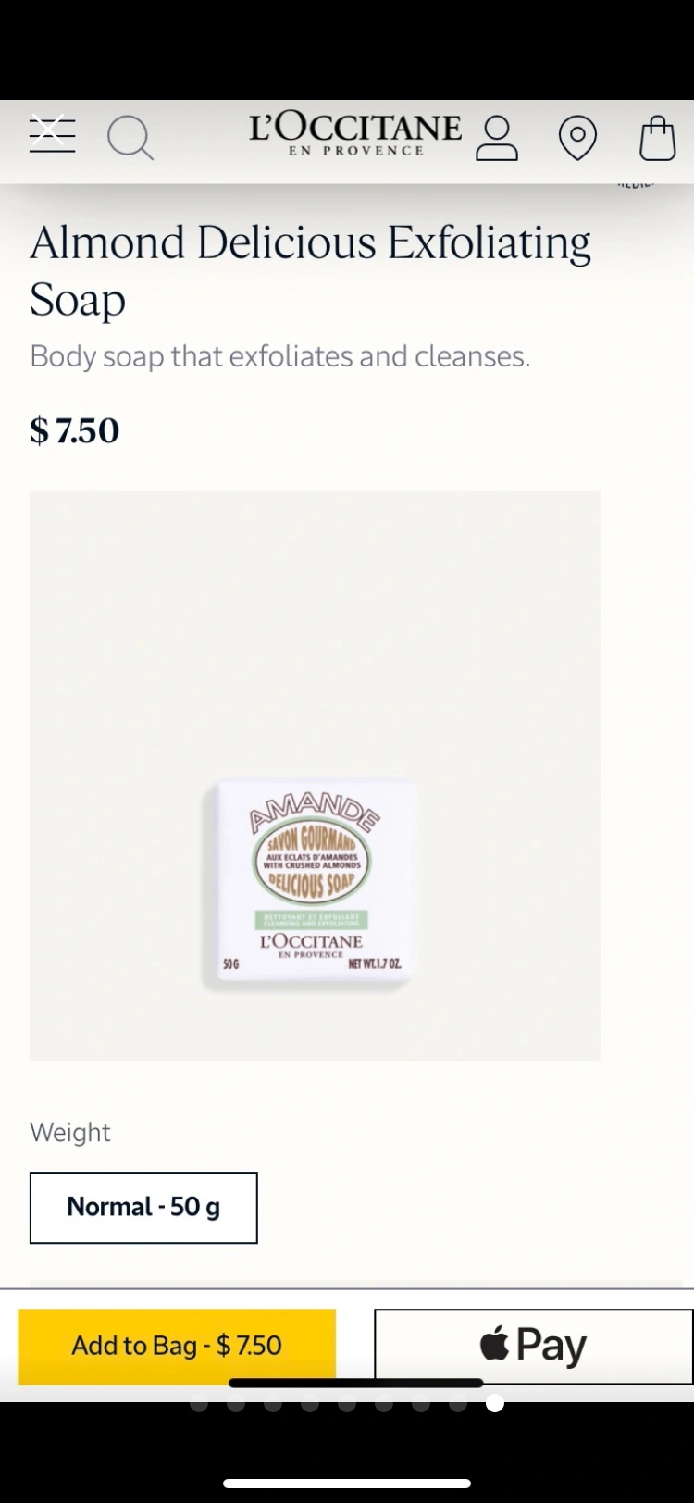Open the hamburger navigation menu

52,135
